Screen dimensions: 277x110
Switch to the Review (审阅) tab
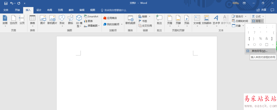point(82,10)
